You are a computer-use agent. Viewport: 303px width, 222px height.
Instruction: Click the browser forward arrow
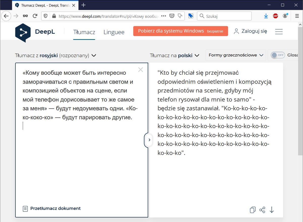[16, 16]
